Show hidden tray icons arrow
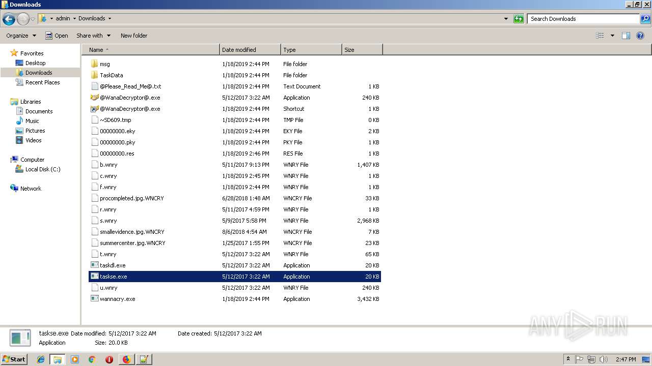652x366 pixels. click(x=568, y=359)
